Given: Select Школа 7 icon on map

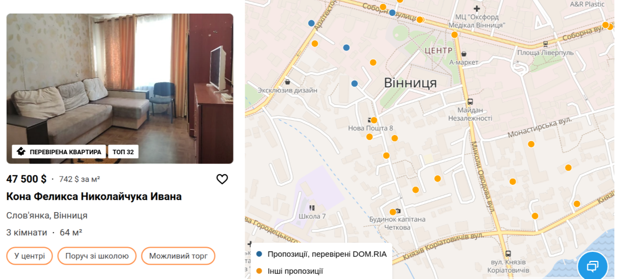Looking at the screenshot, I should 312,208.
